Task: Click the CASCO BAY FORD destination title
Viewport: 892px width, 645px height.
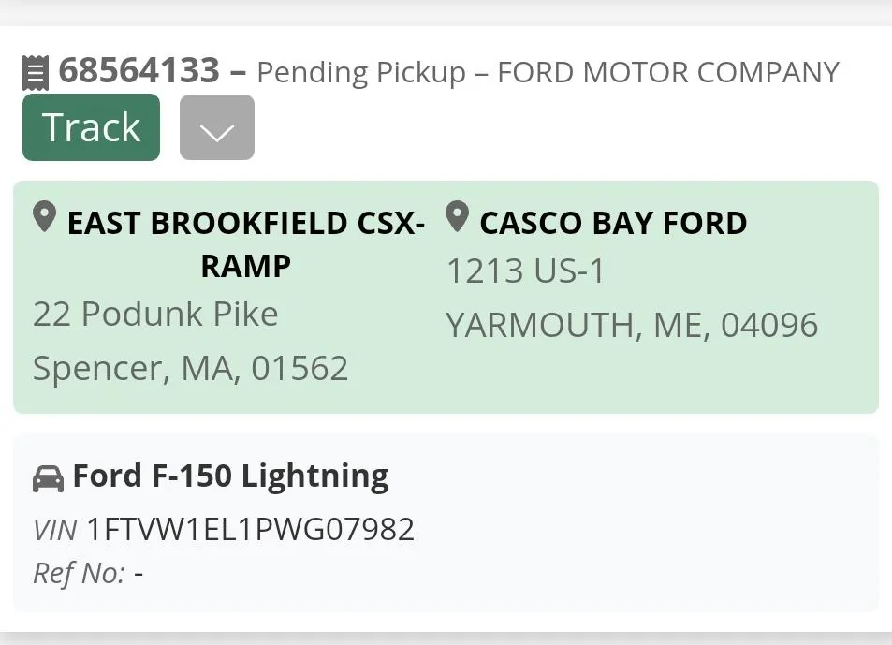Action: [x=613, y=223]
